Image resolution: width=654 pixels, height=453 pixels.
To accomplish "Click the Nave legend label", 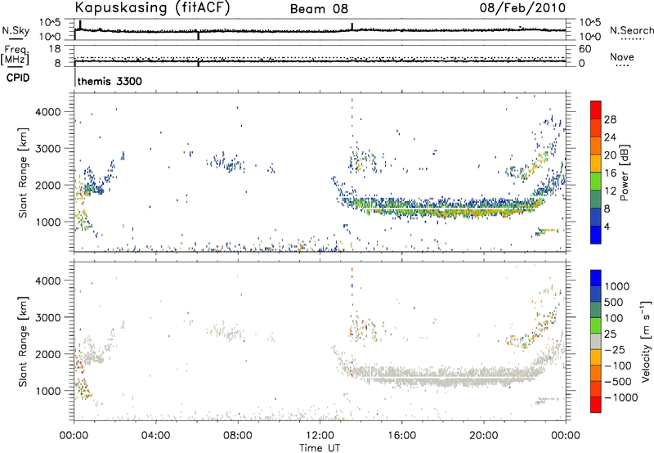I will tap(622, 57).
